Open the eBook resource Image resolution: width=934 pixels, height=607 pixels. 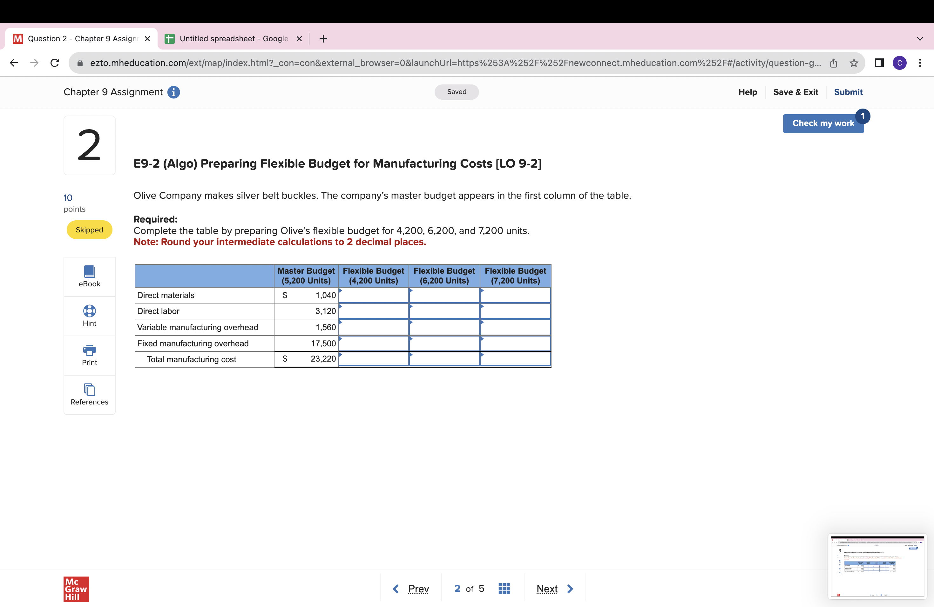pyautogui.click(x=89, y=276)
